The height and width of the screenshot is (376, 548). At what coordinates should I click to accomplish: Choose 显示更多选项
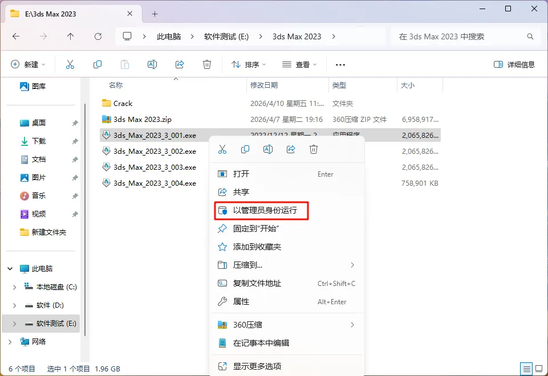click(287, 366)
